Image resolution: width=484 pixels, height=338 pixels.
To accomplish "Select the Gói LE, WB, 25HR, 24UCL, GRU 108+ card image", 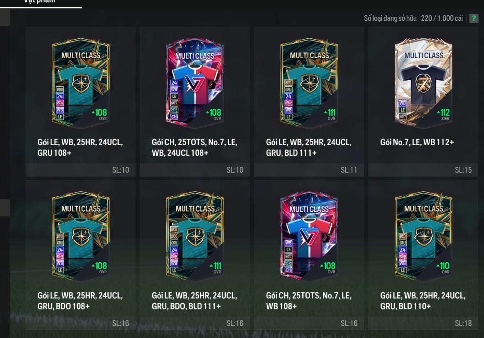I will [81, 83].
